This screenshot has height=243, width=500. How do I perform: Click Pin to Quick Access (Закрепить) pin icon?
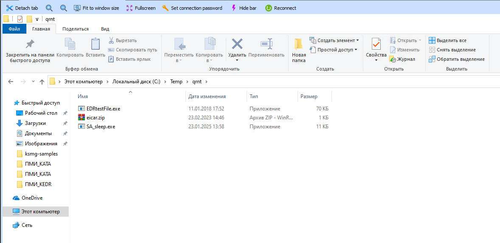30,44
